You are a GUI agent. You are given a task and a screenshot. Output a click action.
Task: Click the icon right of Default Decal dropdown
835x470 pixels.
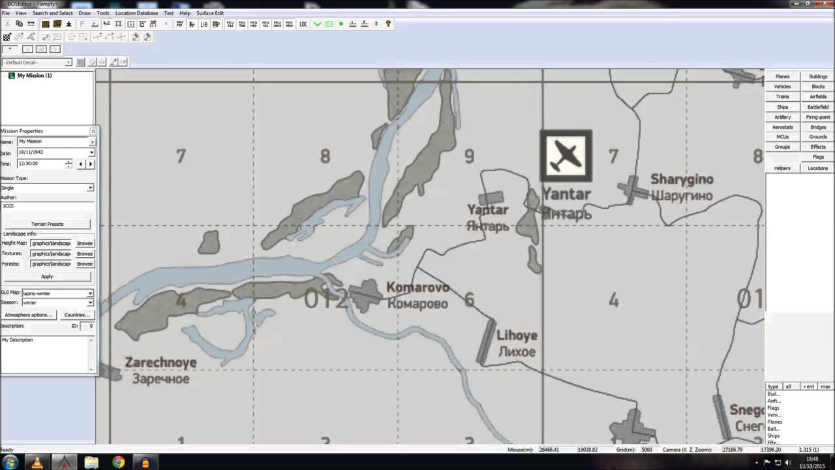[80, 62]
